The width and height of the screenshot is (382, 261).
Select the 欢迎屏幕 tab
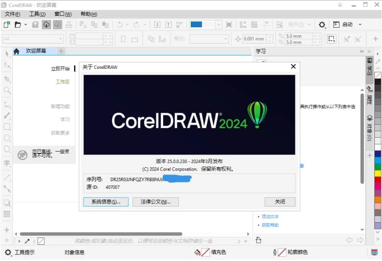coord(35,51)
